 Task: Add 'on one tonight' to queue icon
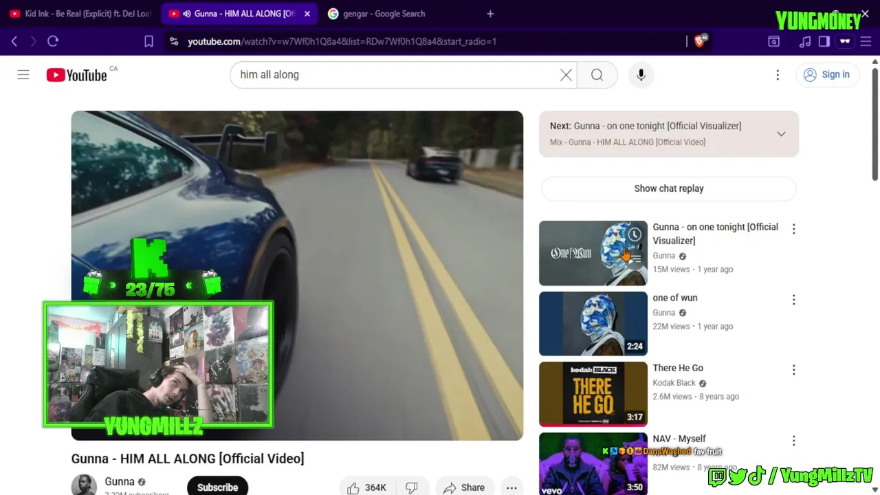pos(635,258)
